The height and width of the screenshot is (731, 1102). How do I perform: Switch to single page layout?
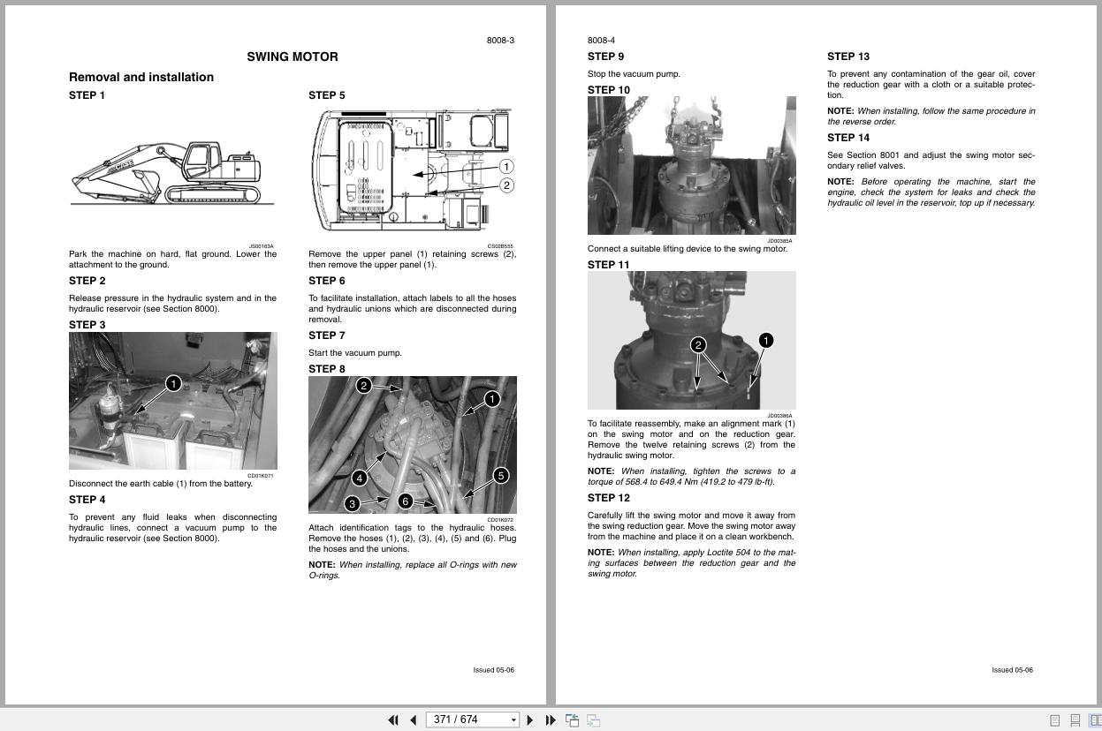click(1054, 720)
